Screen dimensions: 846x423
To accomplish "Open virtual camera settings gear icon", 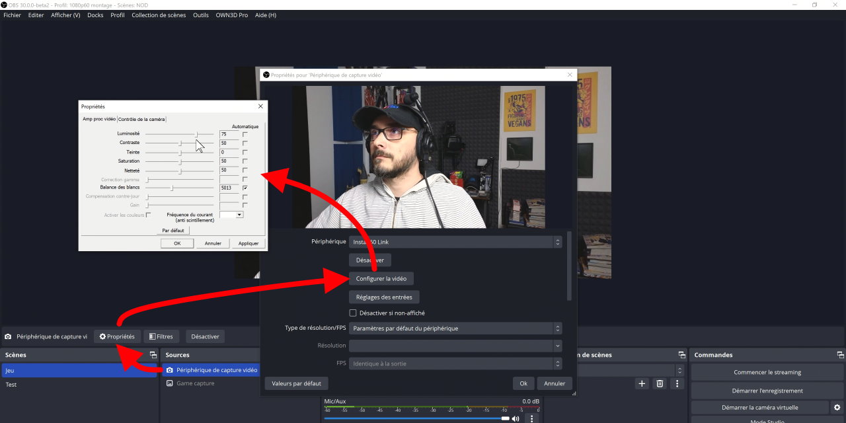I will (837, 407).
